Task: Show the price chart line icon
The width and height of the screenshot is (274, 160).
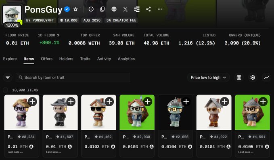Action: point(266,78)
